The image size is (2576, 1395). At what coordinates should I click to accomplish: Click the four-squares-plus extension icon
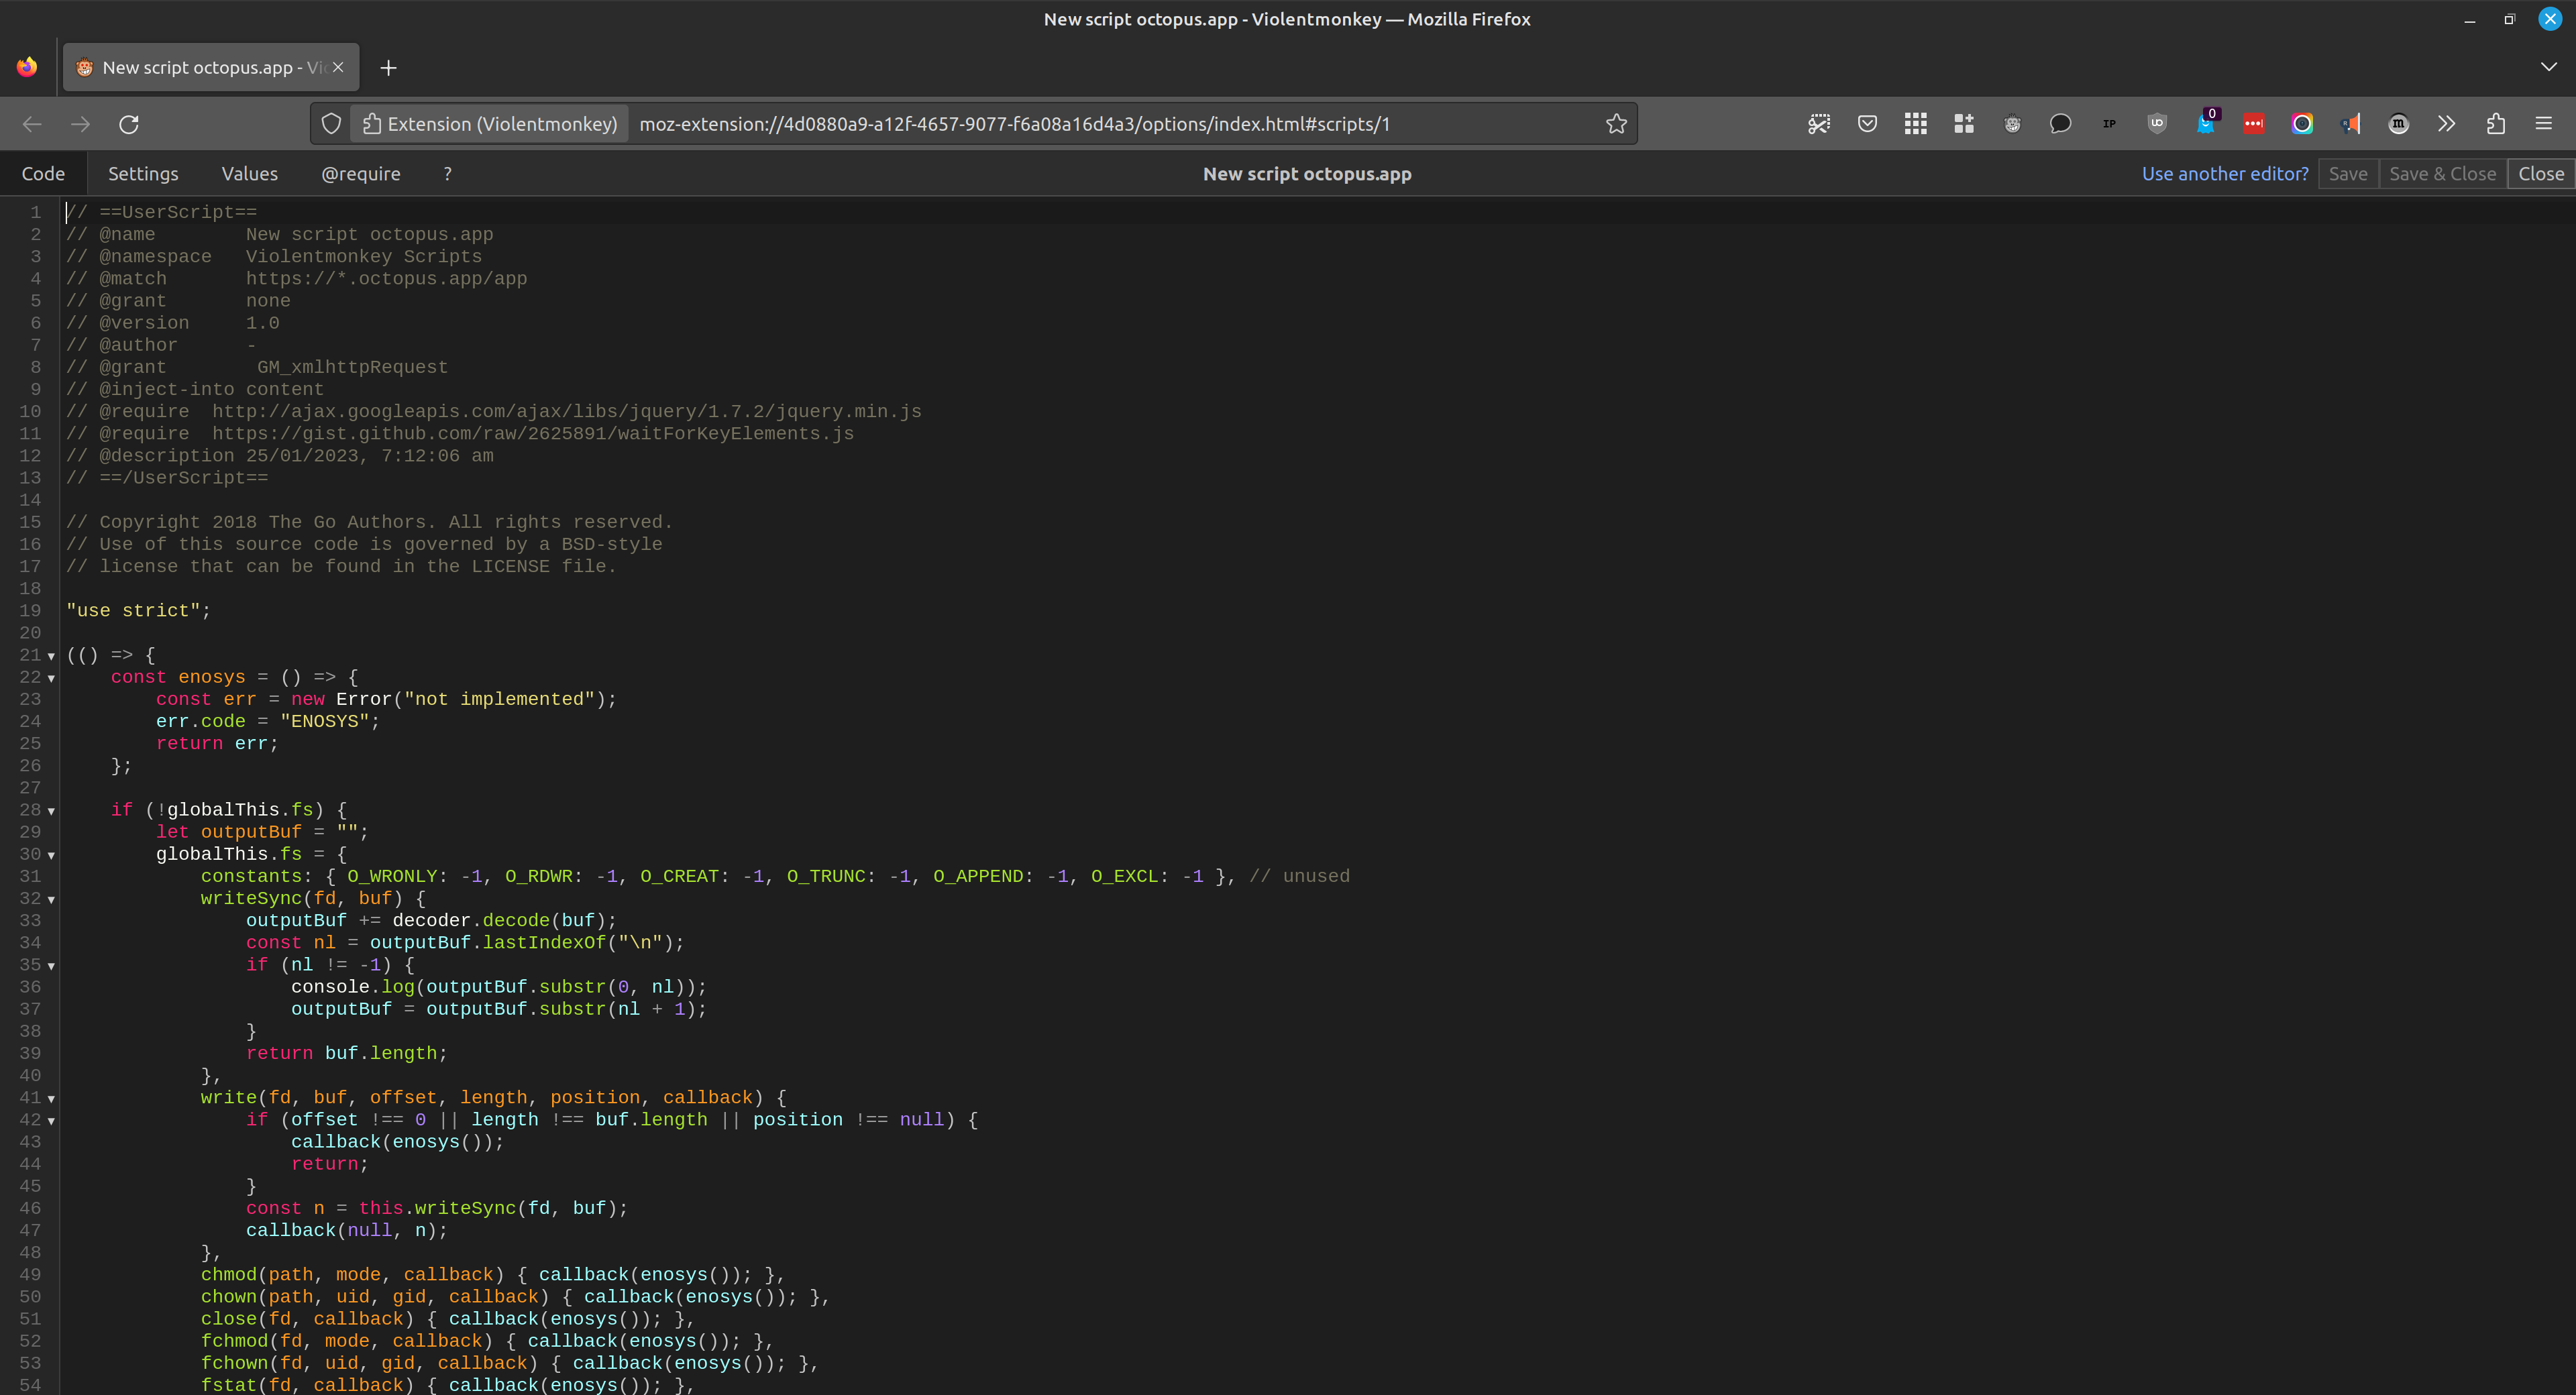click(x=1964, y=124)
